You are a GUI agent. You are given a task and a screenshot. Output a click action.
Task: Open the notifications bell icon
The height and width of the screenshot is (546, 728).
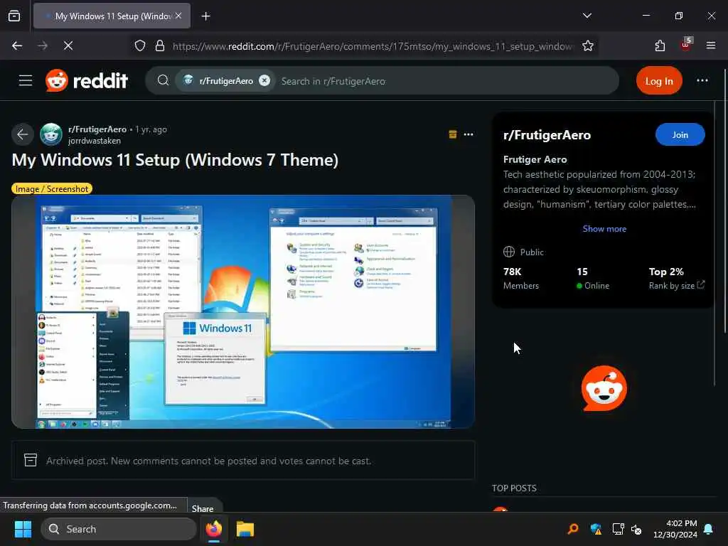(709, 529)
